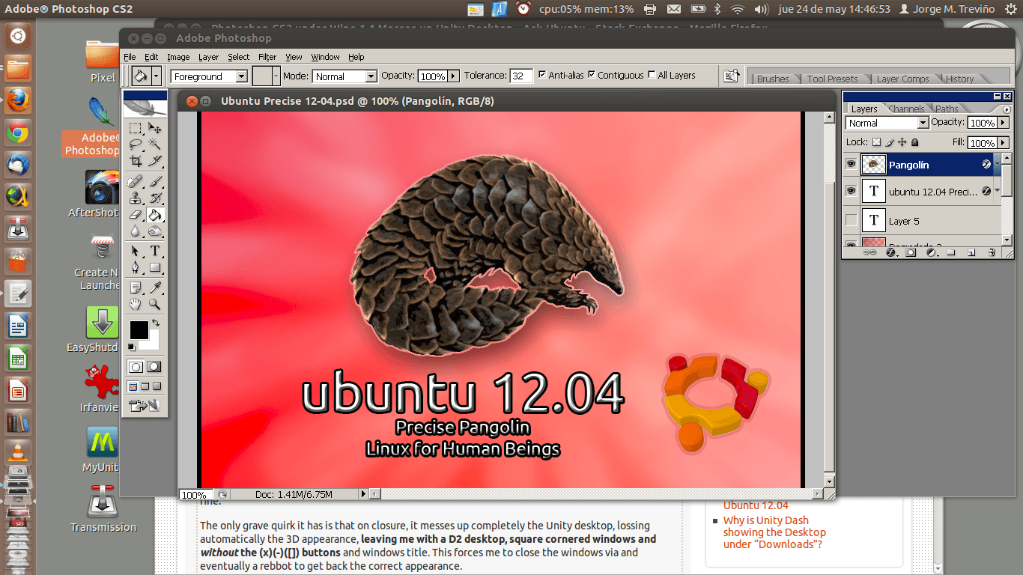Switch to Quick Mask mode
Screen dimensions: 1023x575
[154, 367]
